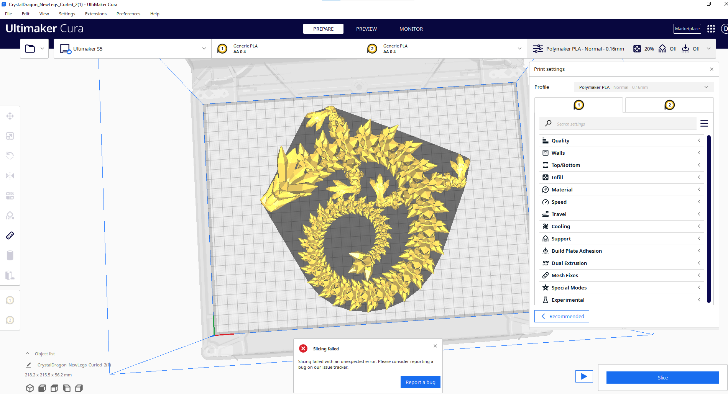Add a Support Blocker
Screen dimensions: 728x394
tap(10, 216)
